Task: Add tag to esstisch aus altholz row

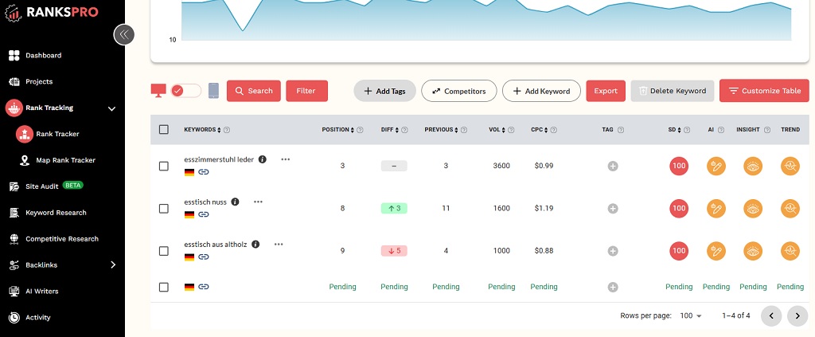Action: (613, 251)
